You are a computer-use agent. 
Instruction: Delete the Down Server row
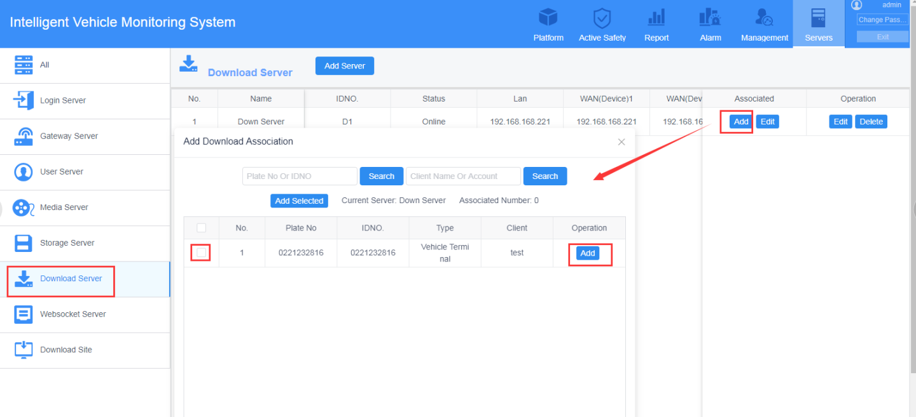tap(871, 121)
